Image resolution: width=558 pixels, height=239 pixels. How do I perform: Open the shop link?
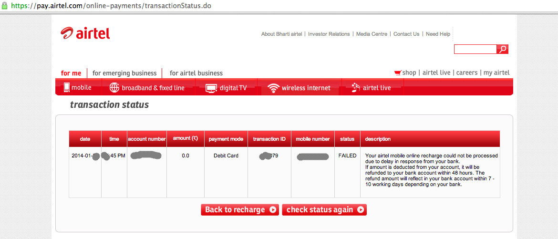(409, 73)
